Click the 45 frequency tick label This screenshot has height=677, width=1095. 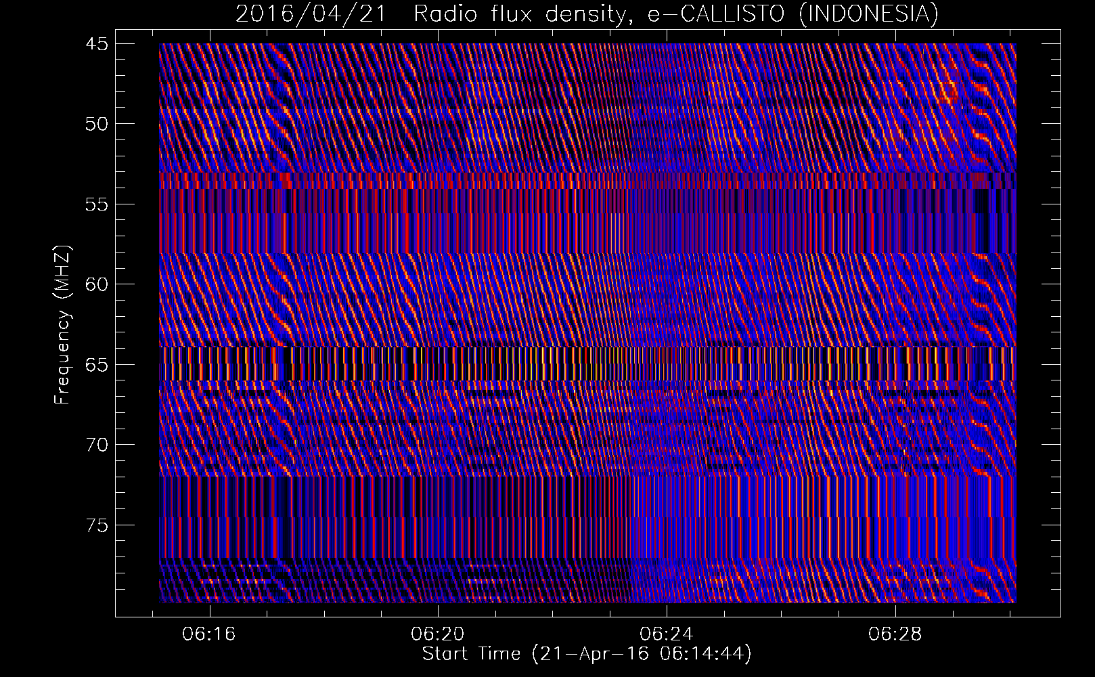pos(96,44)
